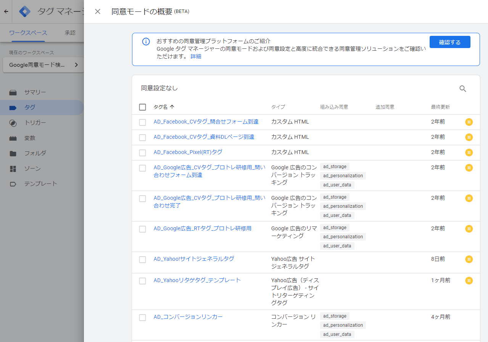Sort by the タグ名 column header
This screenshot has width=488, height=342.
point(164,107)
